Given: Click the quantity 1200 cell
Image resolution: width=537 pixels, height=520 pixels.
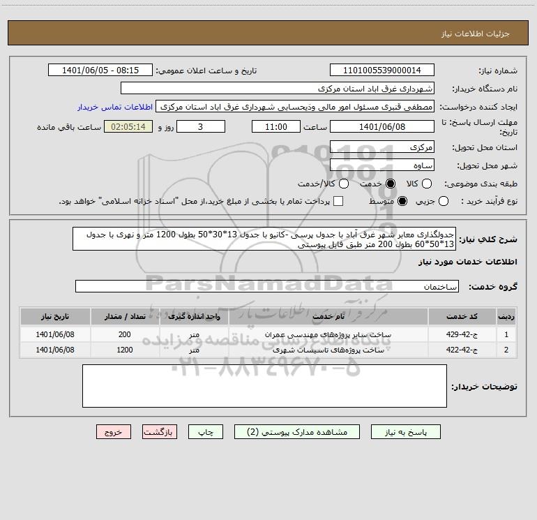Looking at the screenshot, I should point(125,350).
